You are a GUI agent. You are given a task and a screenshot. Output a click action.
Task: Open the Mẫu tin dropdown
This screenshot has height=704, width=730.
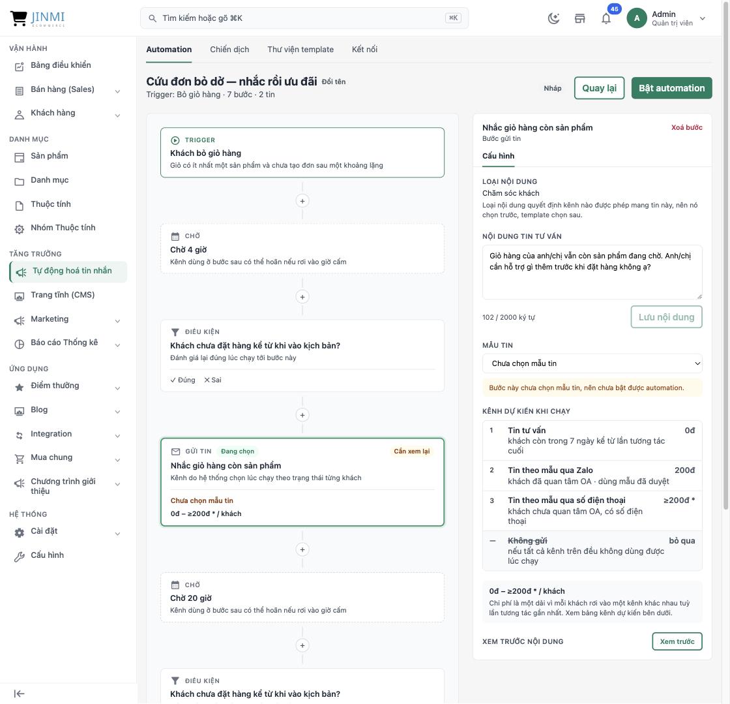click(592, 363)
